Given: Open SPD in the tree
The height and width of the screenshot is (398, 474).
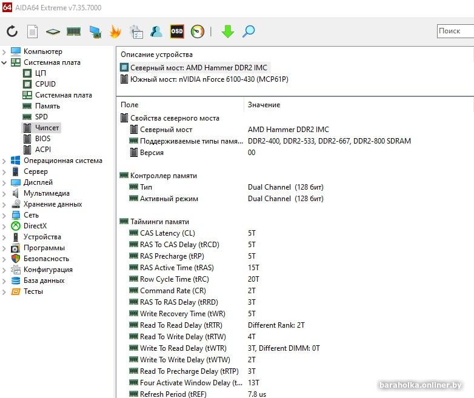Looking at the screenshot, I should [41, 117].
